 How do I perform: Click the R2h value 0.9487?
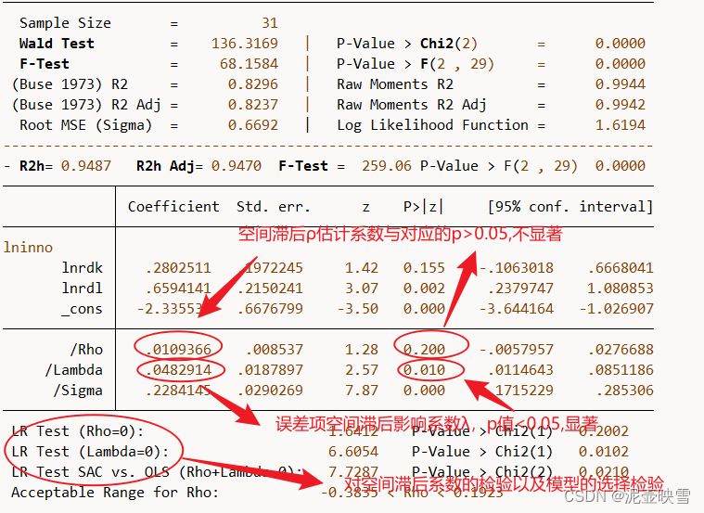pyautogui.click(x=85, y=166)
